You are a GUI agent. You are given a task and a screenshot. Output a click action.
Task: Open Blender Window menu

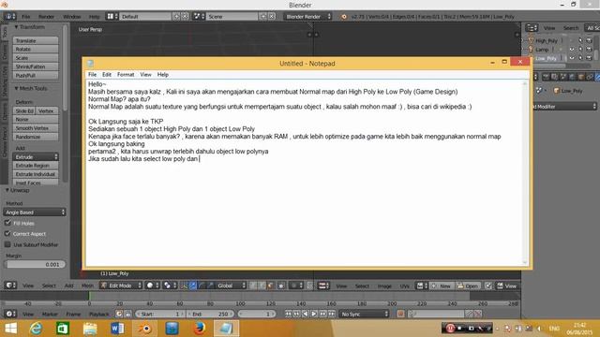tap(71, 17)
